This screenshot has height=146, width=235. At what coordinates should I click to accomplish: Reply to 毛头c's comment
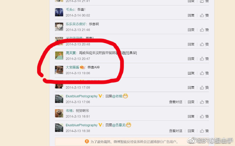(x=191, y=15)
